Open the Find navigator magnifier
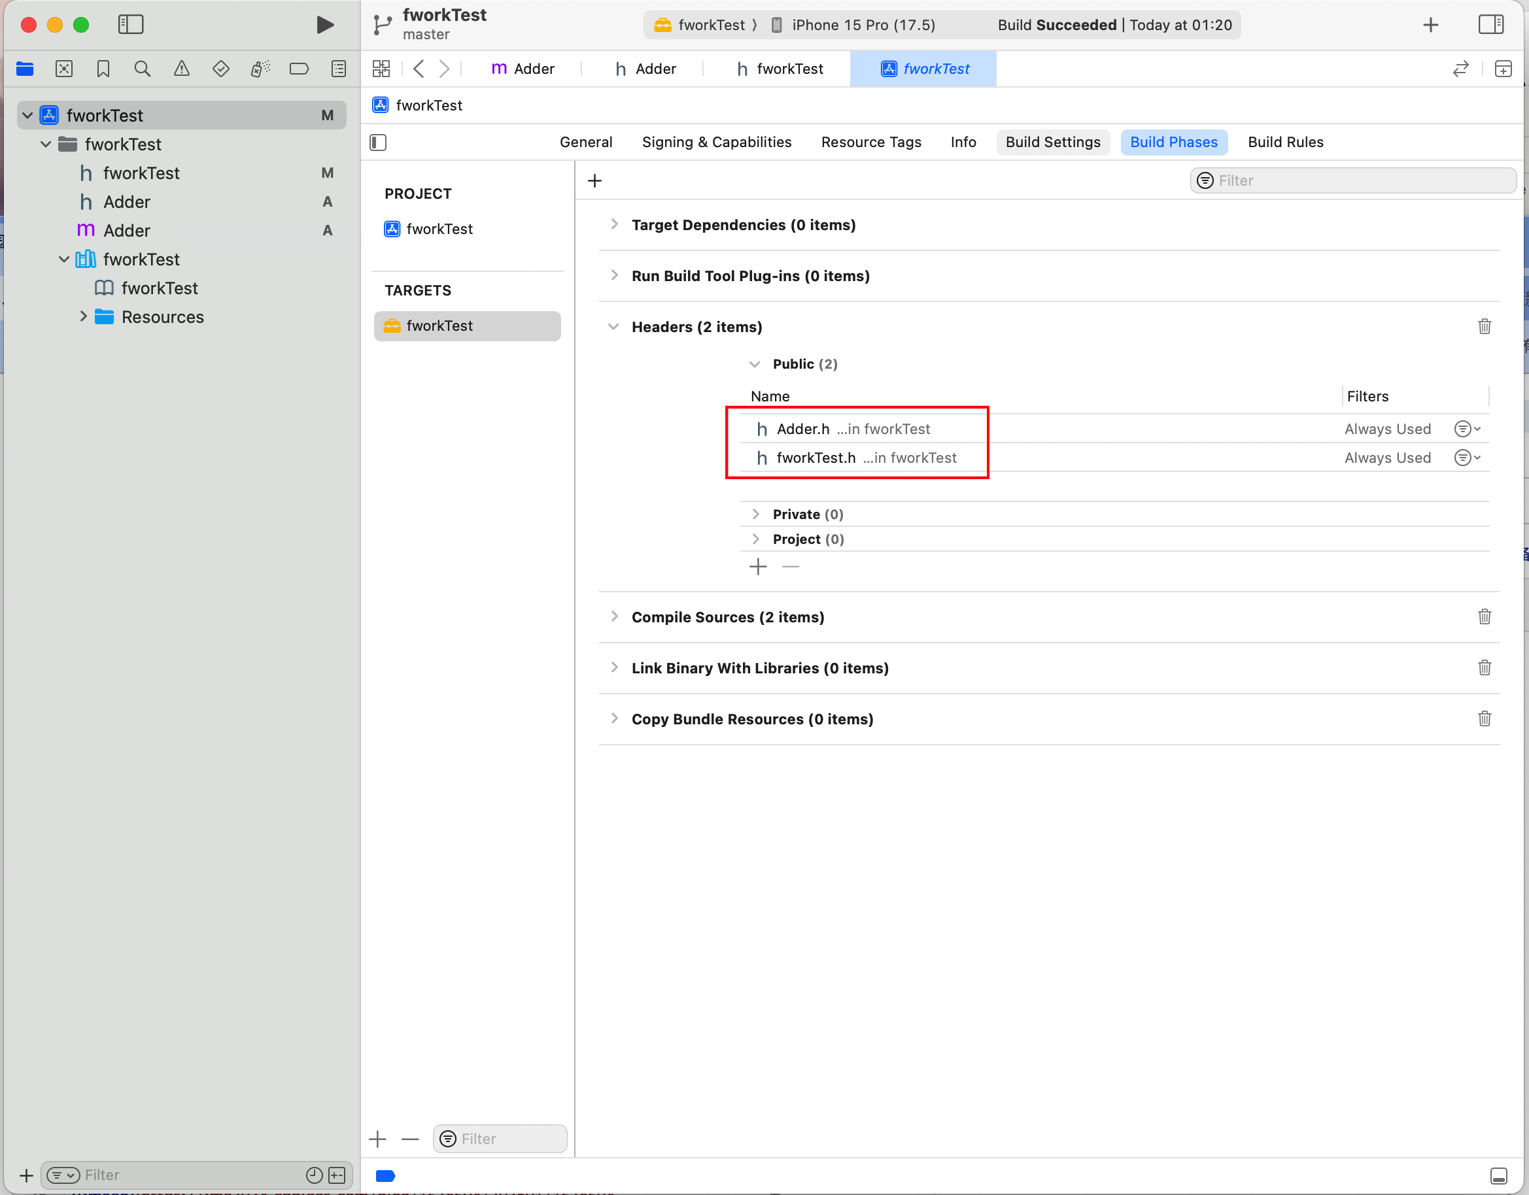Image resolution: width=1529 pixels, height=1195 pixels. click(142, 69)
